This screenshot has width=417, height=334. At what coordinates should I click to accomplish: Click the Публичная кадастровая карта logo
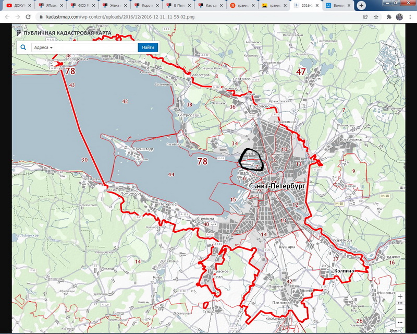(64, 33)
